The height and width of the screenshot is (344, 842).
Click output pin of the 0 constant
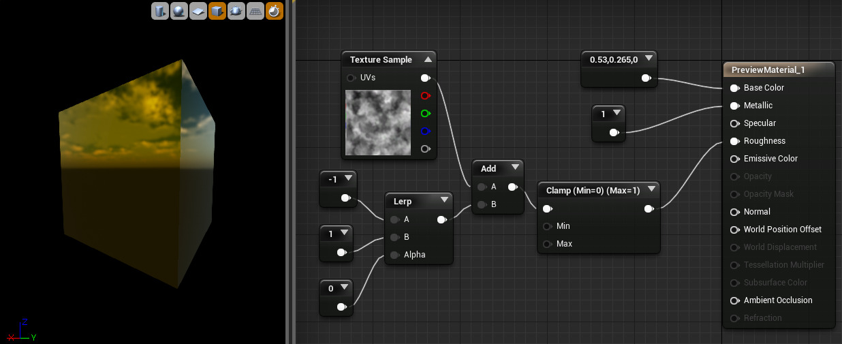point(342,307)
